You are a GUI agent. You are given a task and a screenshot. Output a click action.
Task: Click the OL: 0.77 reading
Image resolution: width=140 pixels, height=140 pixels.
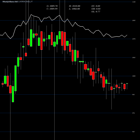96,12
